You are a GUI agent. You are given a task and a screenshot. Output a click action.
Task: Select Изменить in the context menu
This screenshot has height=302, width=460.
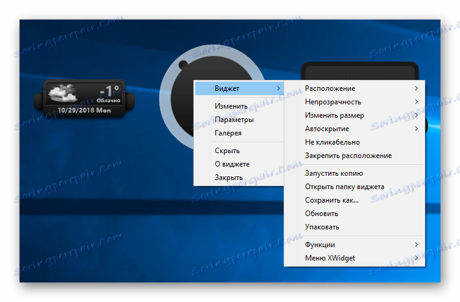(x=239, y=106)
